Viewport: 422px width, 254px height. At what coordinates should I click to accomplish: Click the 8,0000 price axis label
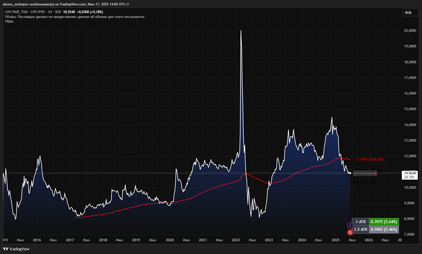click(410, 219)
